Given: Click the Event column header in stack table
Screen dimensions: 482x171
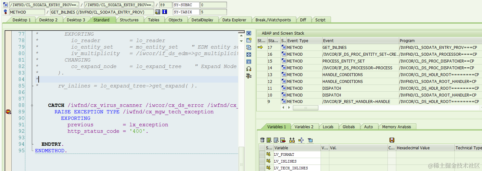Looking at the screenshot, I should [x=360, y=40].
